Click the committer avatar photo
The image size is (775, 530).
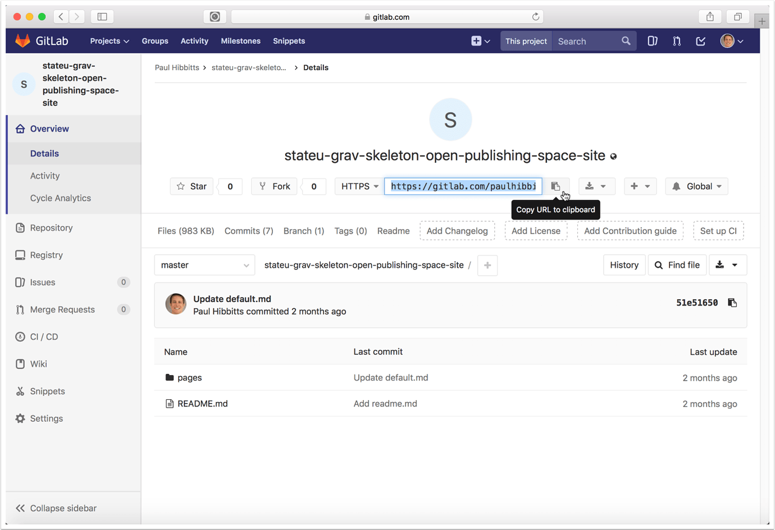(176, 304)
